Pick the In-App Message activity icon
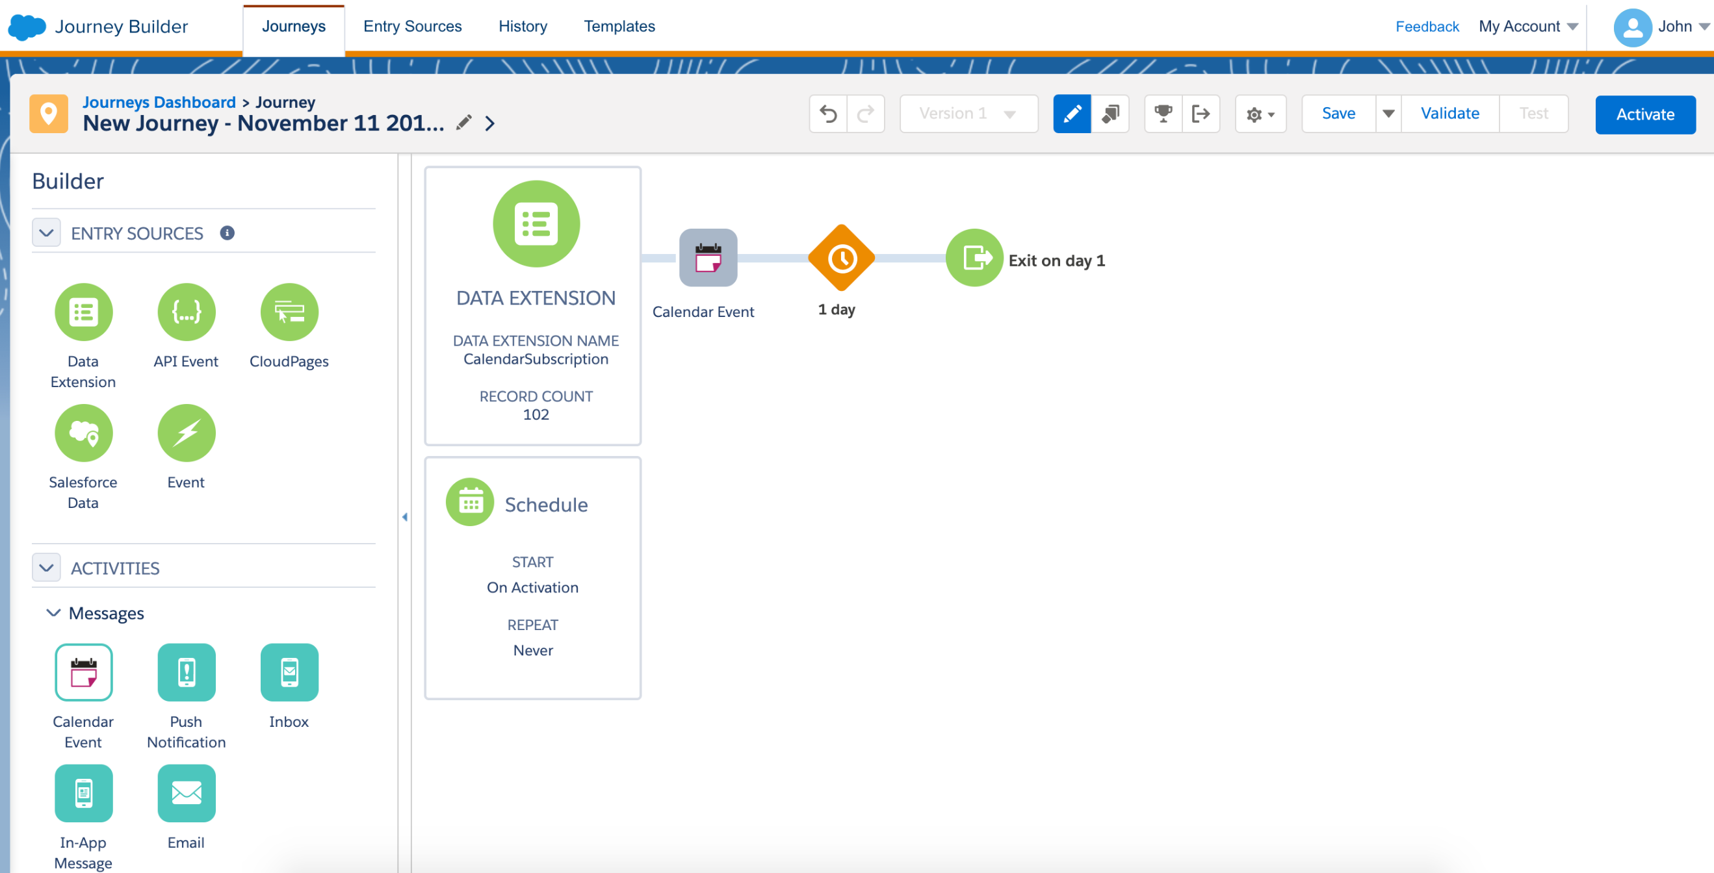The height and width of the screenshot is (873, 1714). (83, 793)
